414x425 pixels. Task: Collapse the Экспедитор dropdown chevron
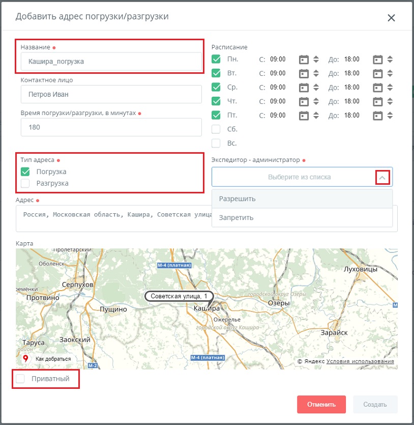coord(382,178)
